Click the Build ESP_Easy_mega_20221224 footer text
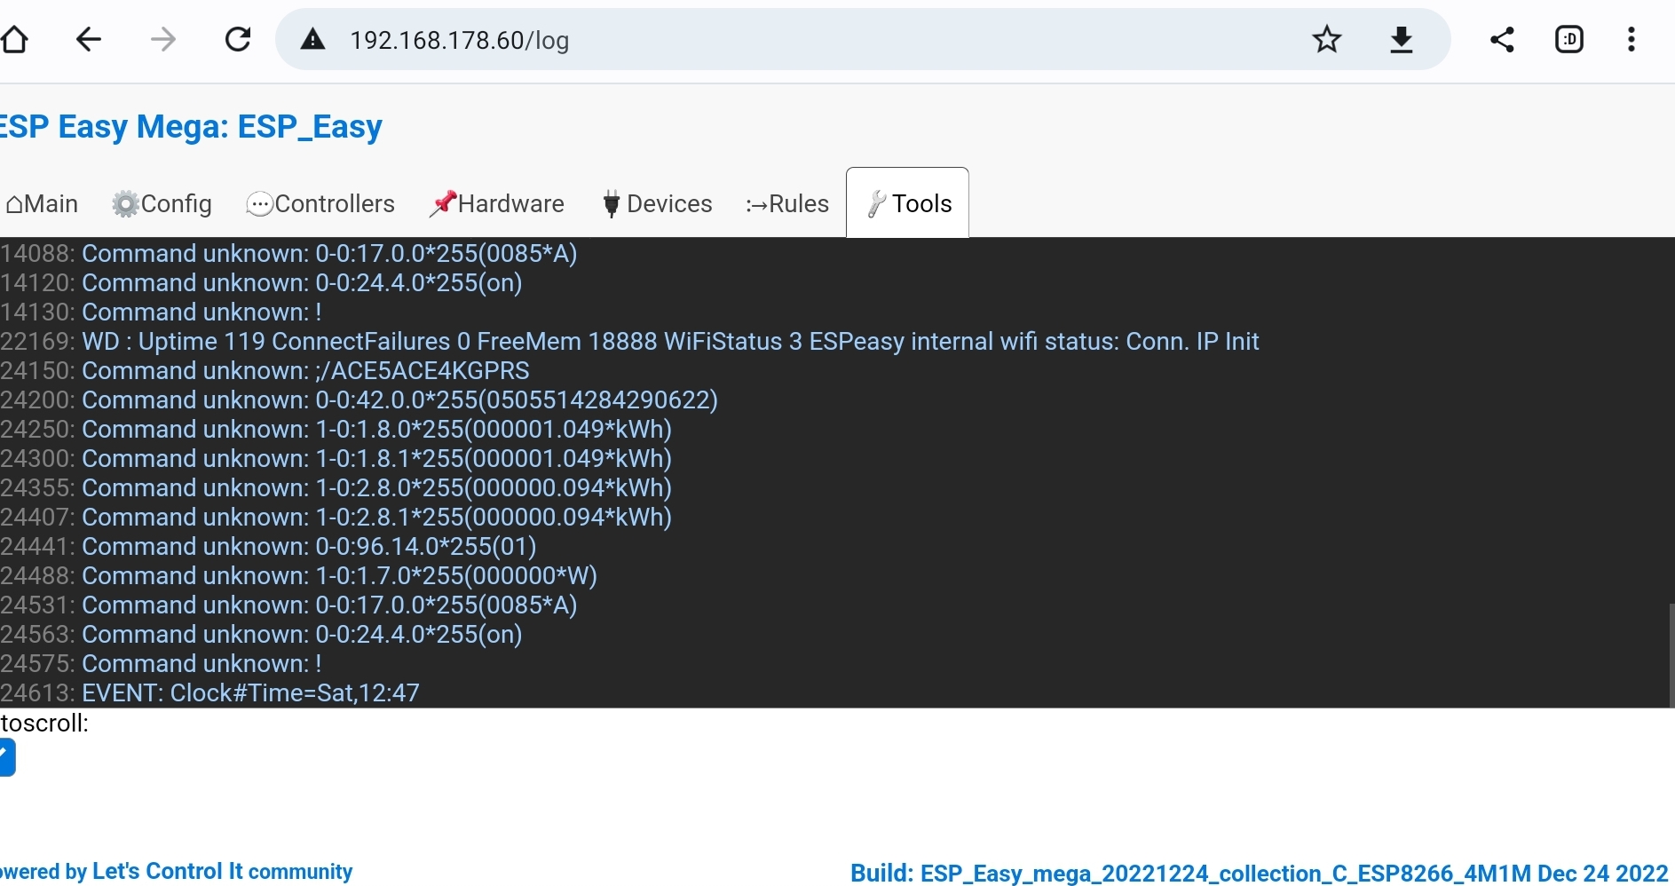 pyautogui.click(x=1259, y=874)
